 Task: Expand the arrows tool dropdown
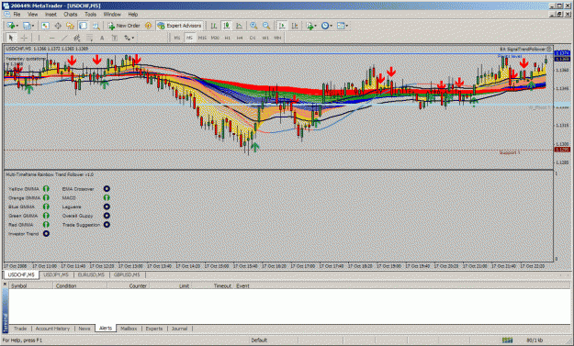click(x=133, y=38)
